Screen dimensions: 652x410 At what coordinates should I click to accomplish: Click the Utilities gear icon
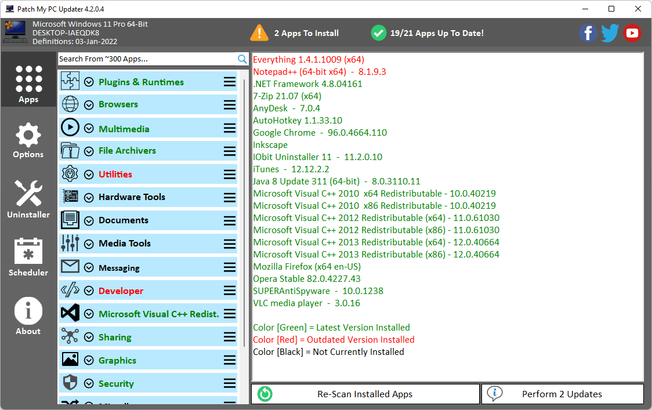pyautogui.click(x=70, y=174)
